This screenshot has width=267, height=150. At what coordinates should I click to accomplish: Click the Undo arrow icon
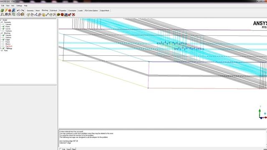(18, 10)
